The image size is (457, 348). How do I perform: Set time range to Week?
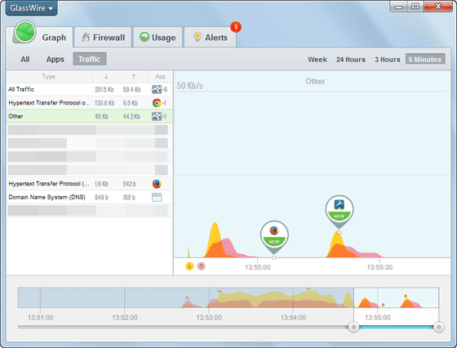pos(317,60)
